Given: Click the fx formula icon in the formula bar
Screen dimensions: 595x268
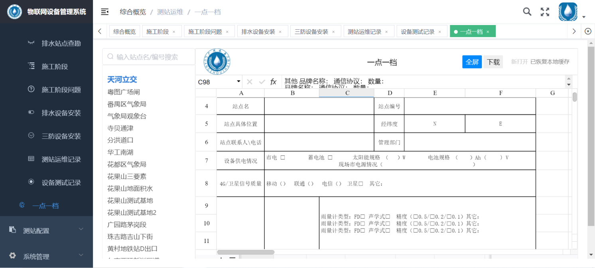Looking at the screenshot, I should point(273,82).
